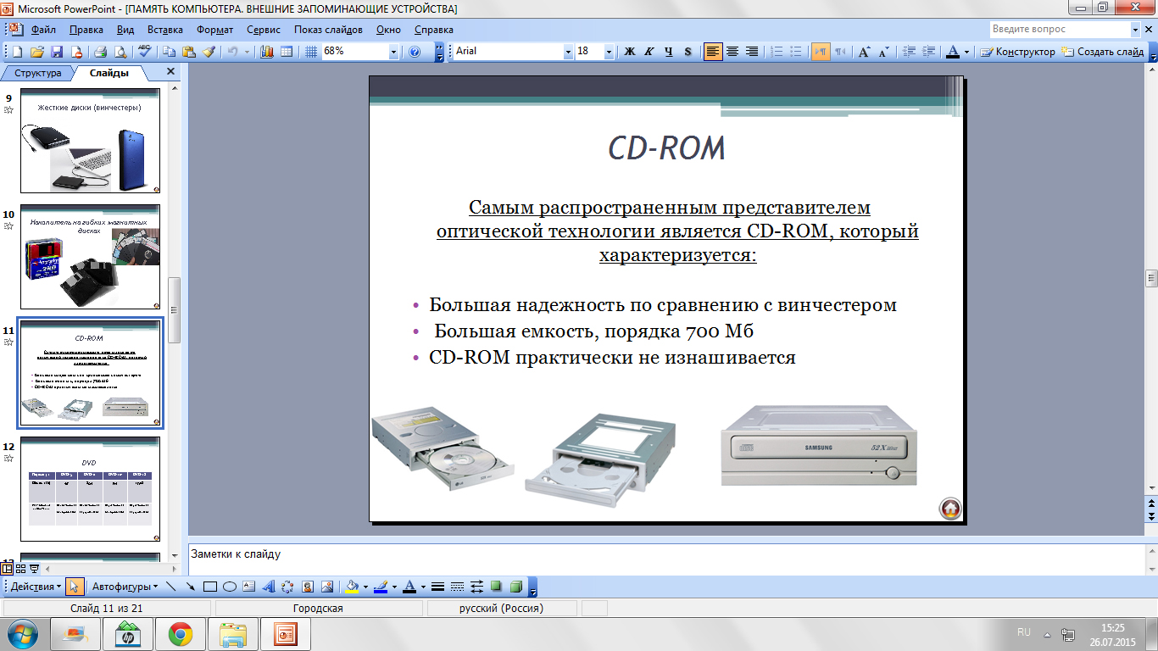Click the Конструктор design button
This screenshot has width=1158, height=651.
point(1018,52)
